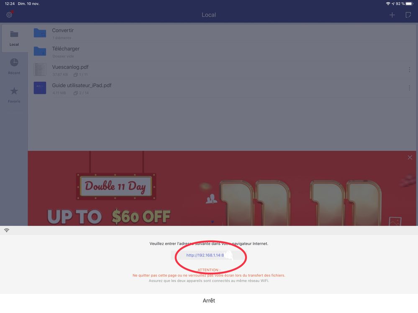Screen dimensions: 418x313
Task: Expand options for Guide utilisateur_iPad.pdf
Action: [409, 88]
